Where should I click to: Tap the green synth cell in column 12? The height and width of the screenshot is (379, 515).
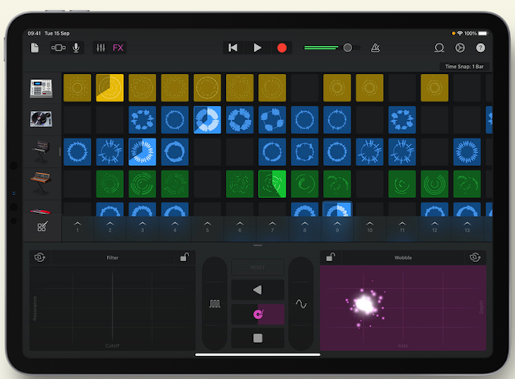click(x=435, y=184)
